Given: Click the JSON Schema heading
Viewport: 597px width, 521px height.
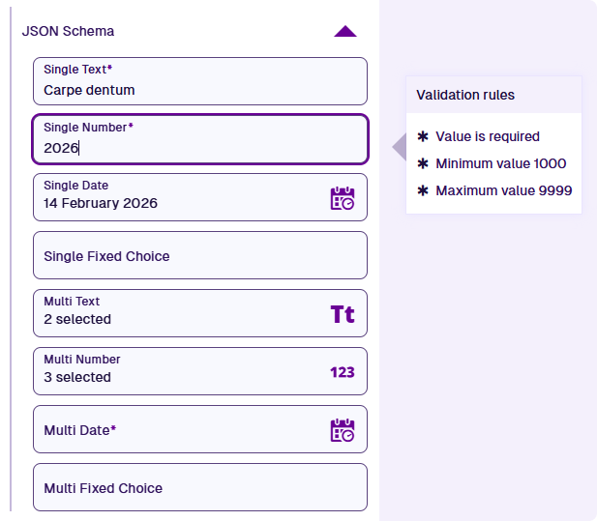Looking at the screenshot, I should [68, 31].
